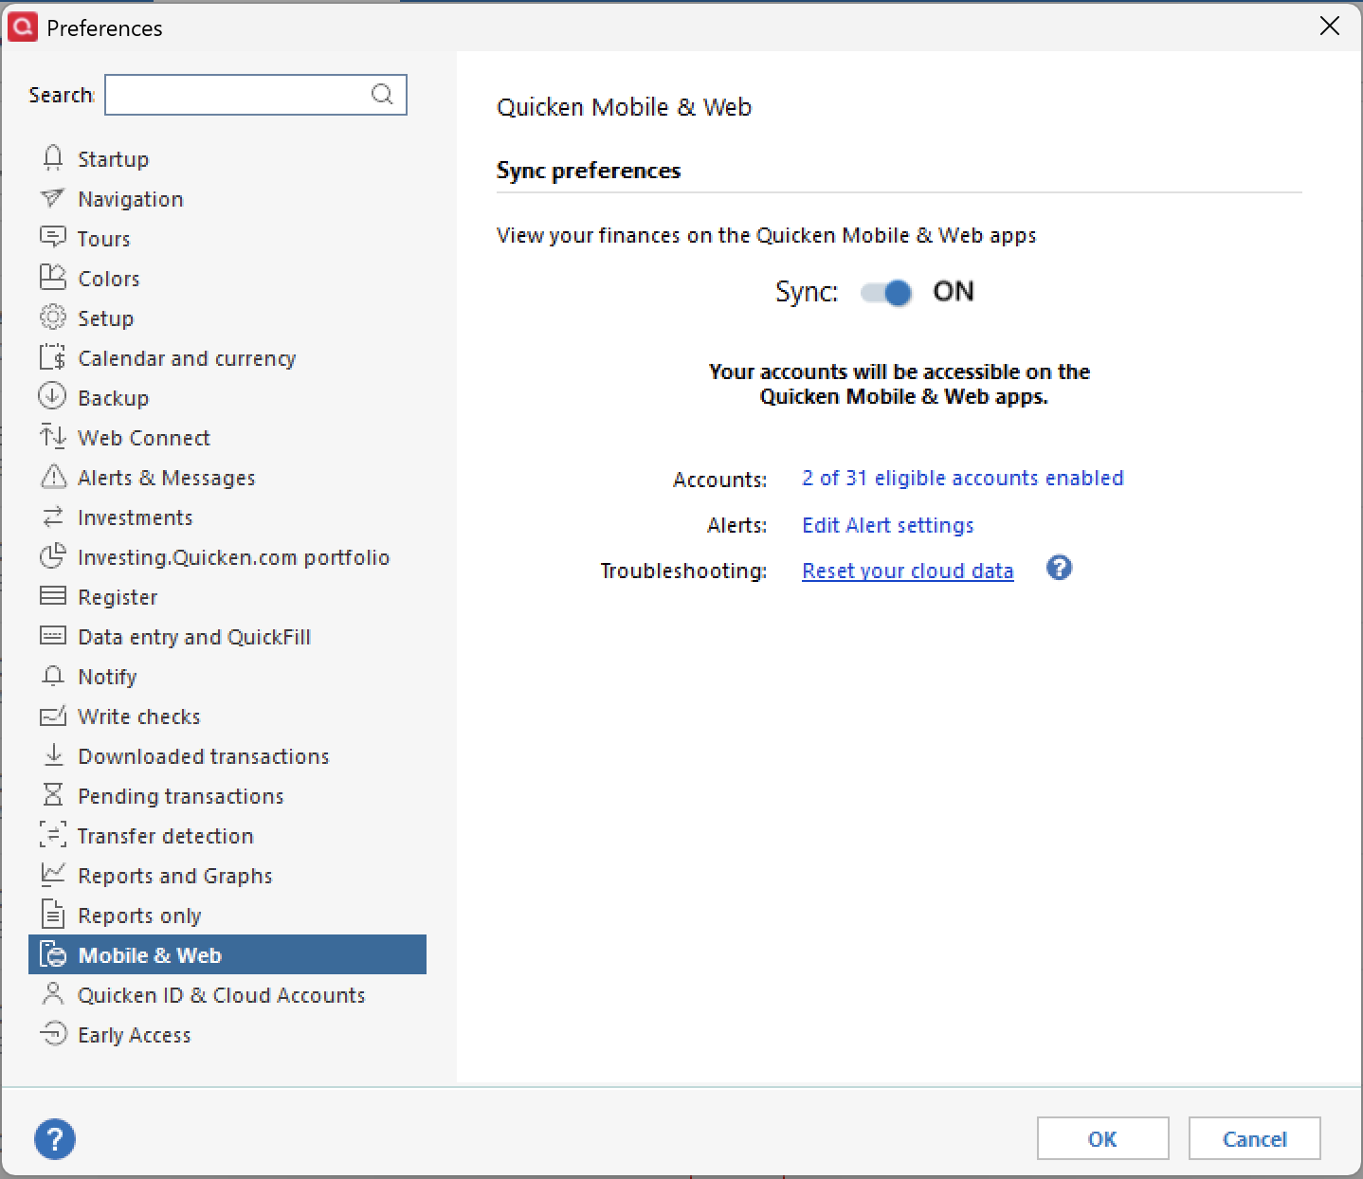Click the Investing.Quicken.com pie chart icon

pyautogui.click(x=53, y=556)
